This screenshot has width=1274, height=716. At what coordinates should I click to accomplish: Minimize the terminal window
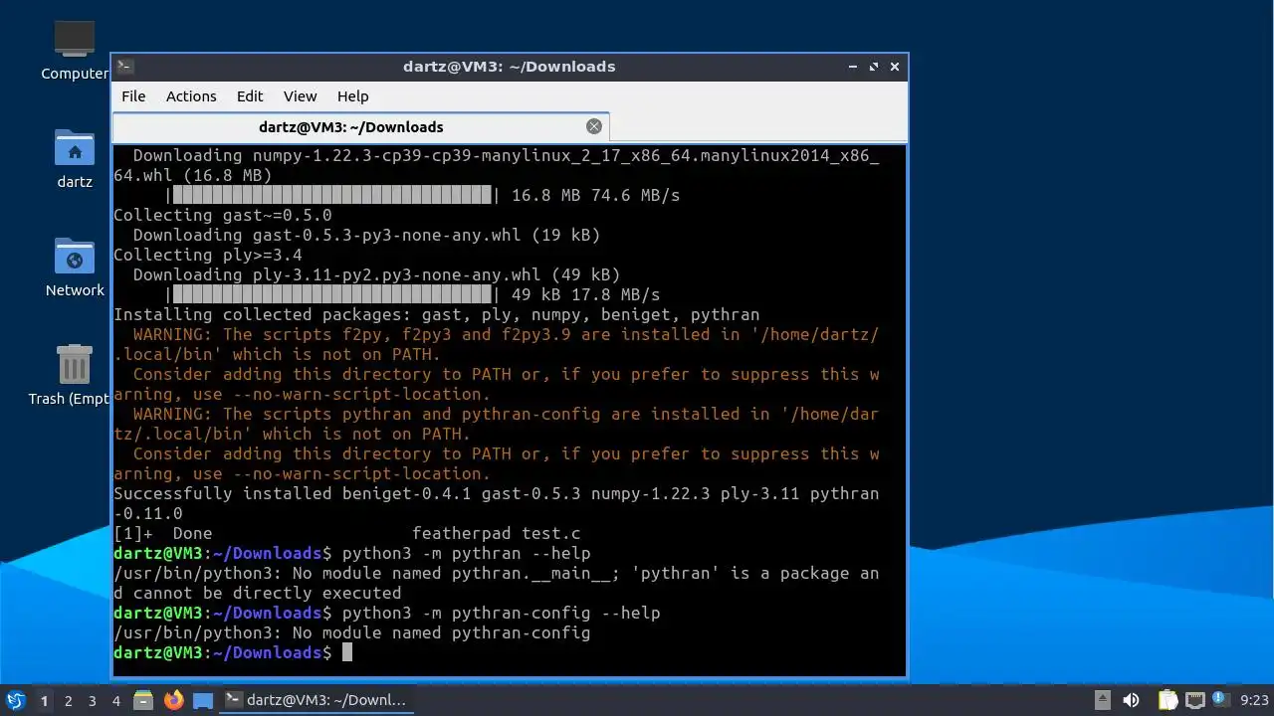point(853,67)
